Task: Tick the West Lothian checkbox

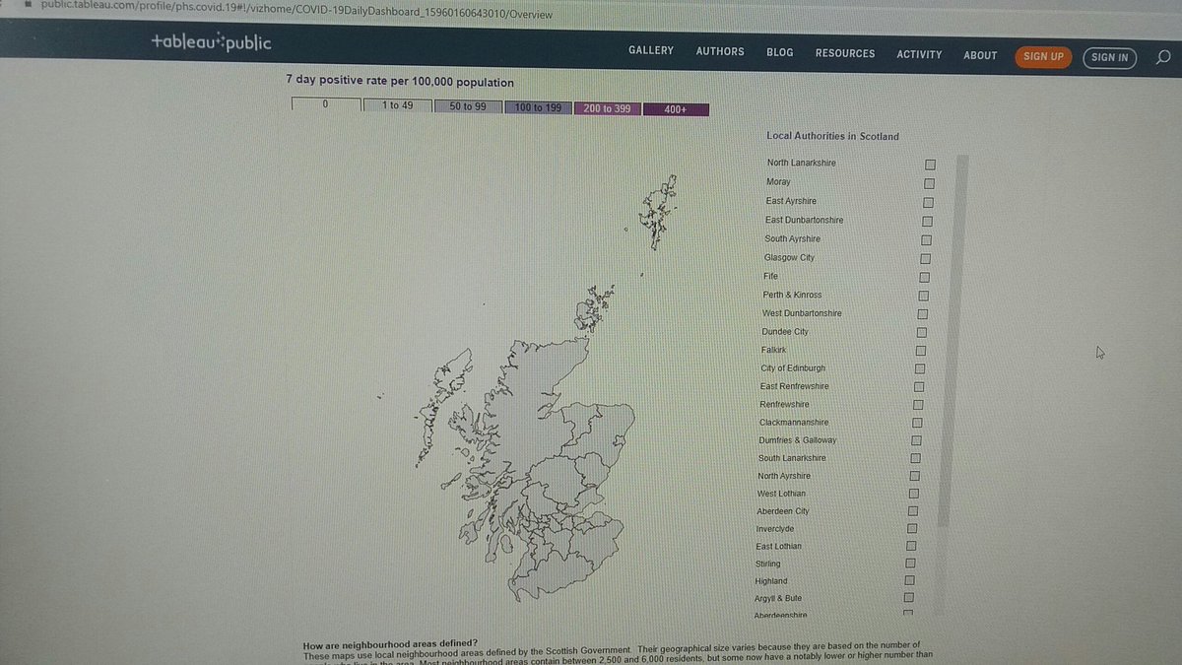Action: pyautogui.click(x=913, y=494)
